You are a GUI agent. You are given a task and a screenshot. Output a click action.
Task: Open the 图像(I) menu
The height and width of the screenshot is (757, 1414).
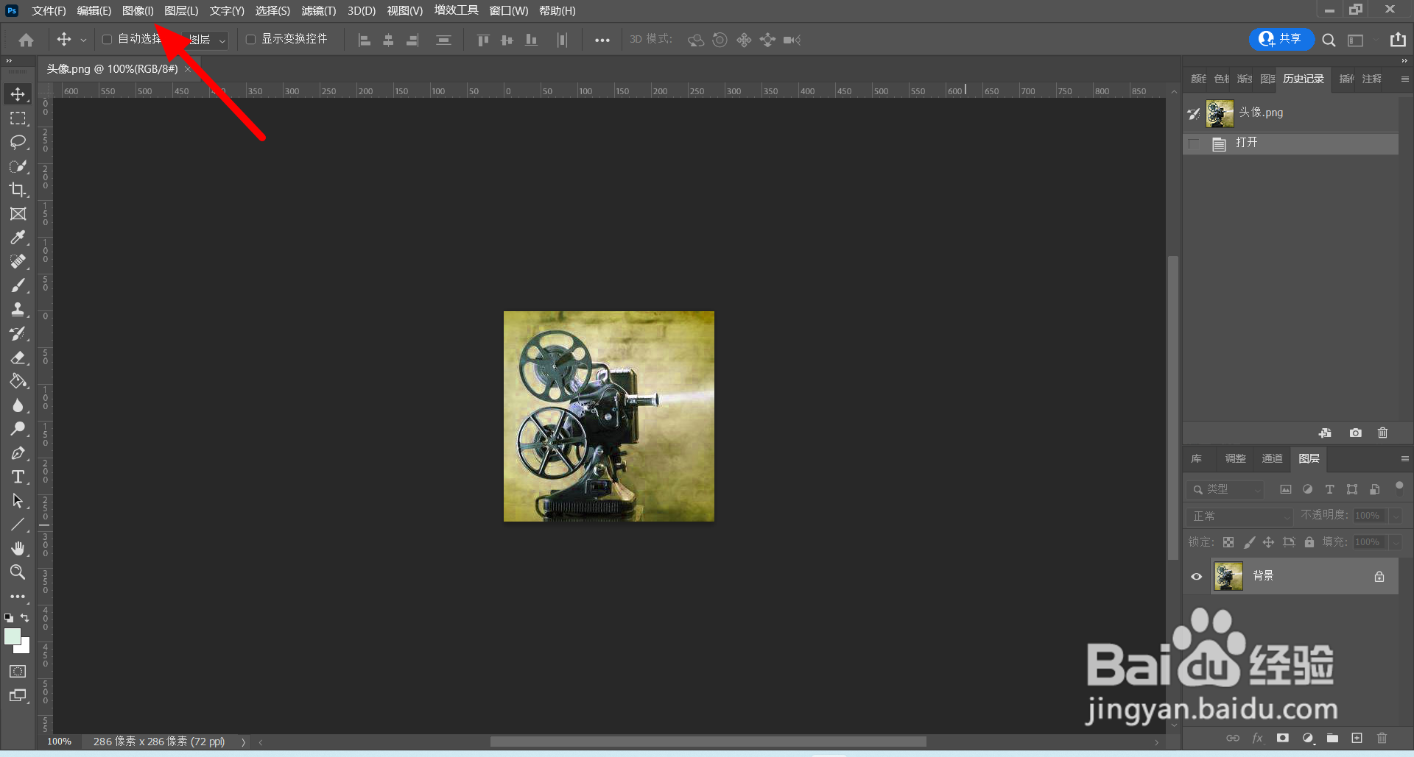(138, 10)
